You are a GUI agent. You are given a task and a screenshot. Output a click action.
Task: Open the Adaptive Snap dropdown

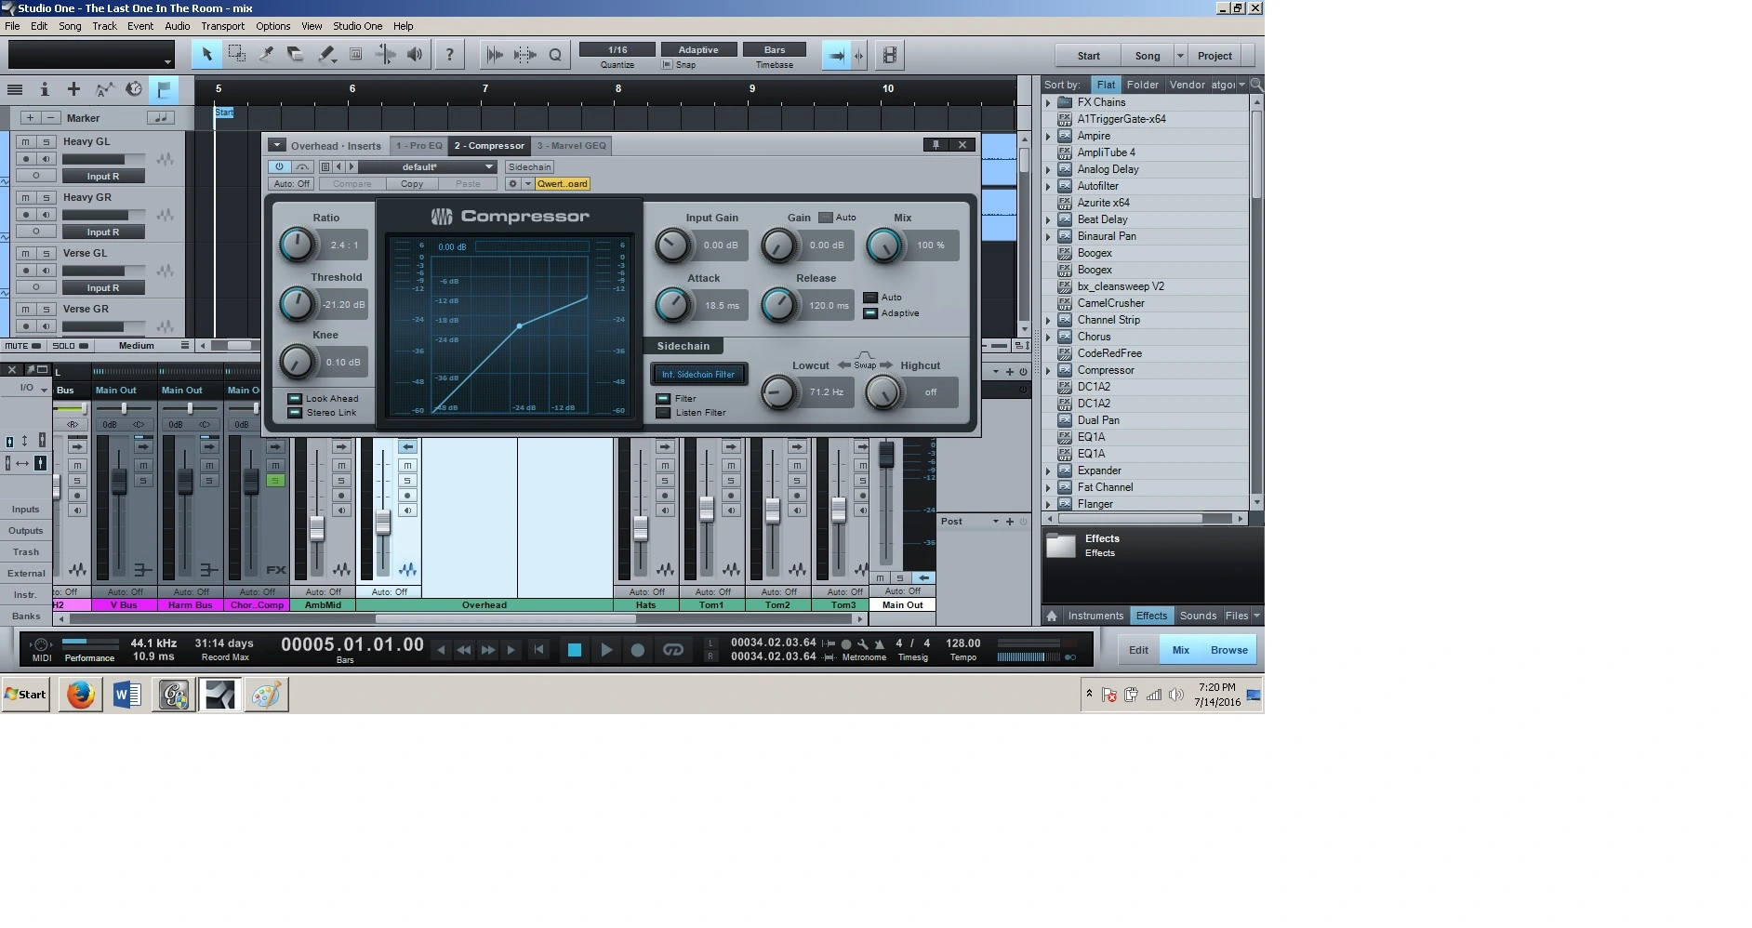(698, 49)
